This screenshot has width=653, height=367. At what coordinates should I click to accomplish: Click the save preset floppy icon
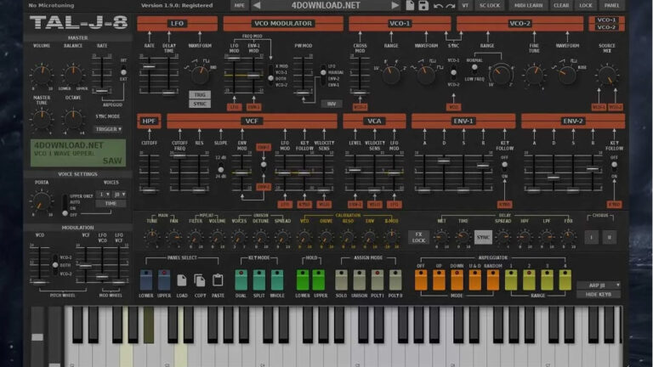click(x=423, y=5)
